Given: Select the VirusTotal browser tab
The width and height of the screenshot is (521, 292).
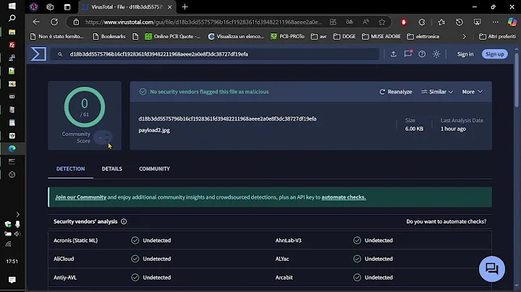Looking at the screenshot, I should click(x=127, y=7).
